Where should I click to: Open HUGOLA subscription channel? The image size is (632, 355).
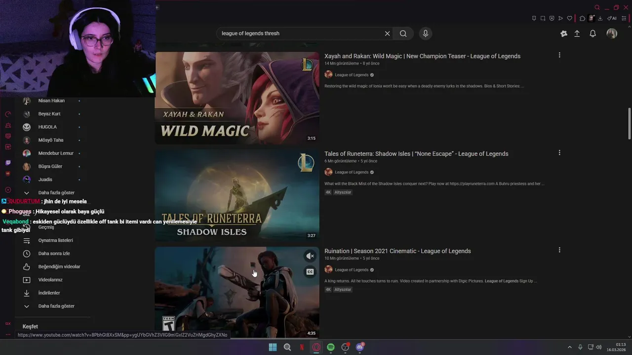pos(47,127)
